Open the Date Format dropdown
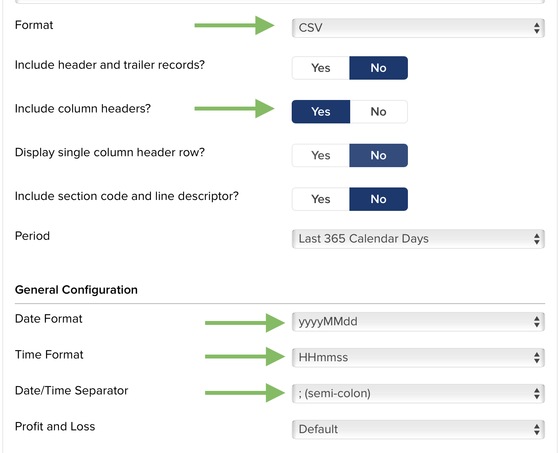Image resolution: width=560 pixels, height=453 pixels. coord(417,322)
